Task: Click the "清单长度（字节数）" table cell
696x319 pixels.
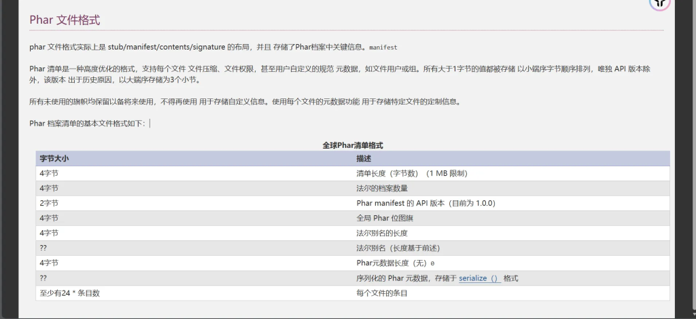Action: click(411, 173)
